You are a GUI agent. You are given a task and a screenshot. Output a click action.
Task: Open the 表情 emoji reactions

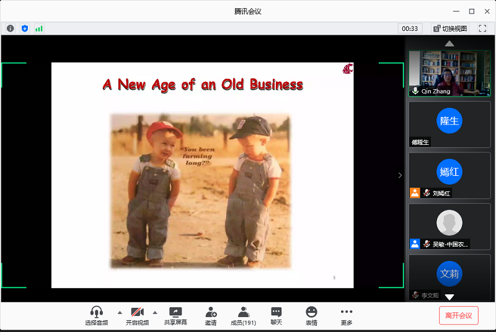[x=311, y=316]
